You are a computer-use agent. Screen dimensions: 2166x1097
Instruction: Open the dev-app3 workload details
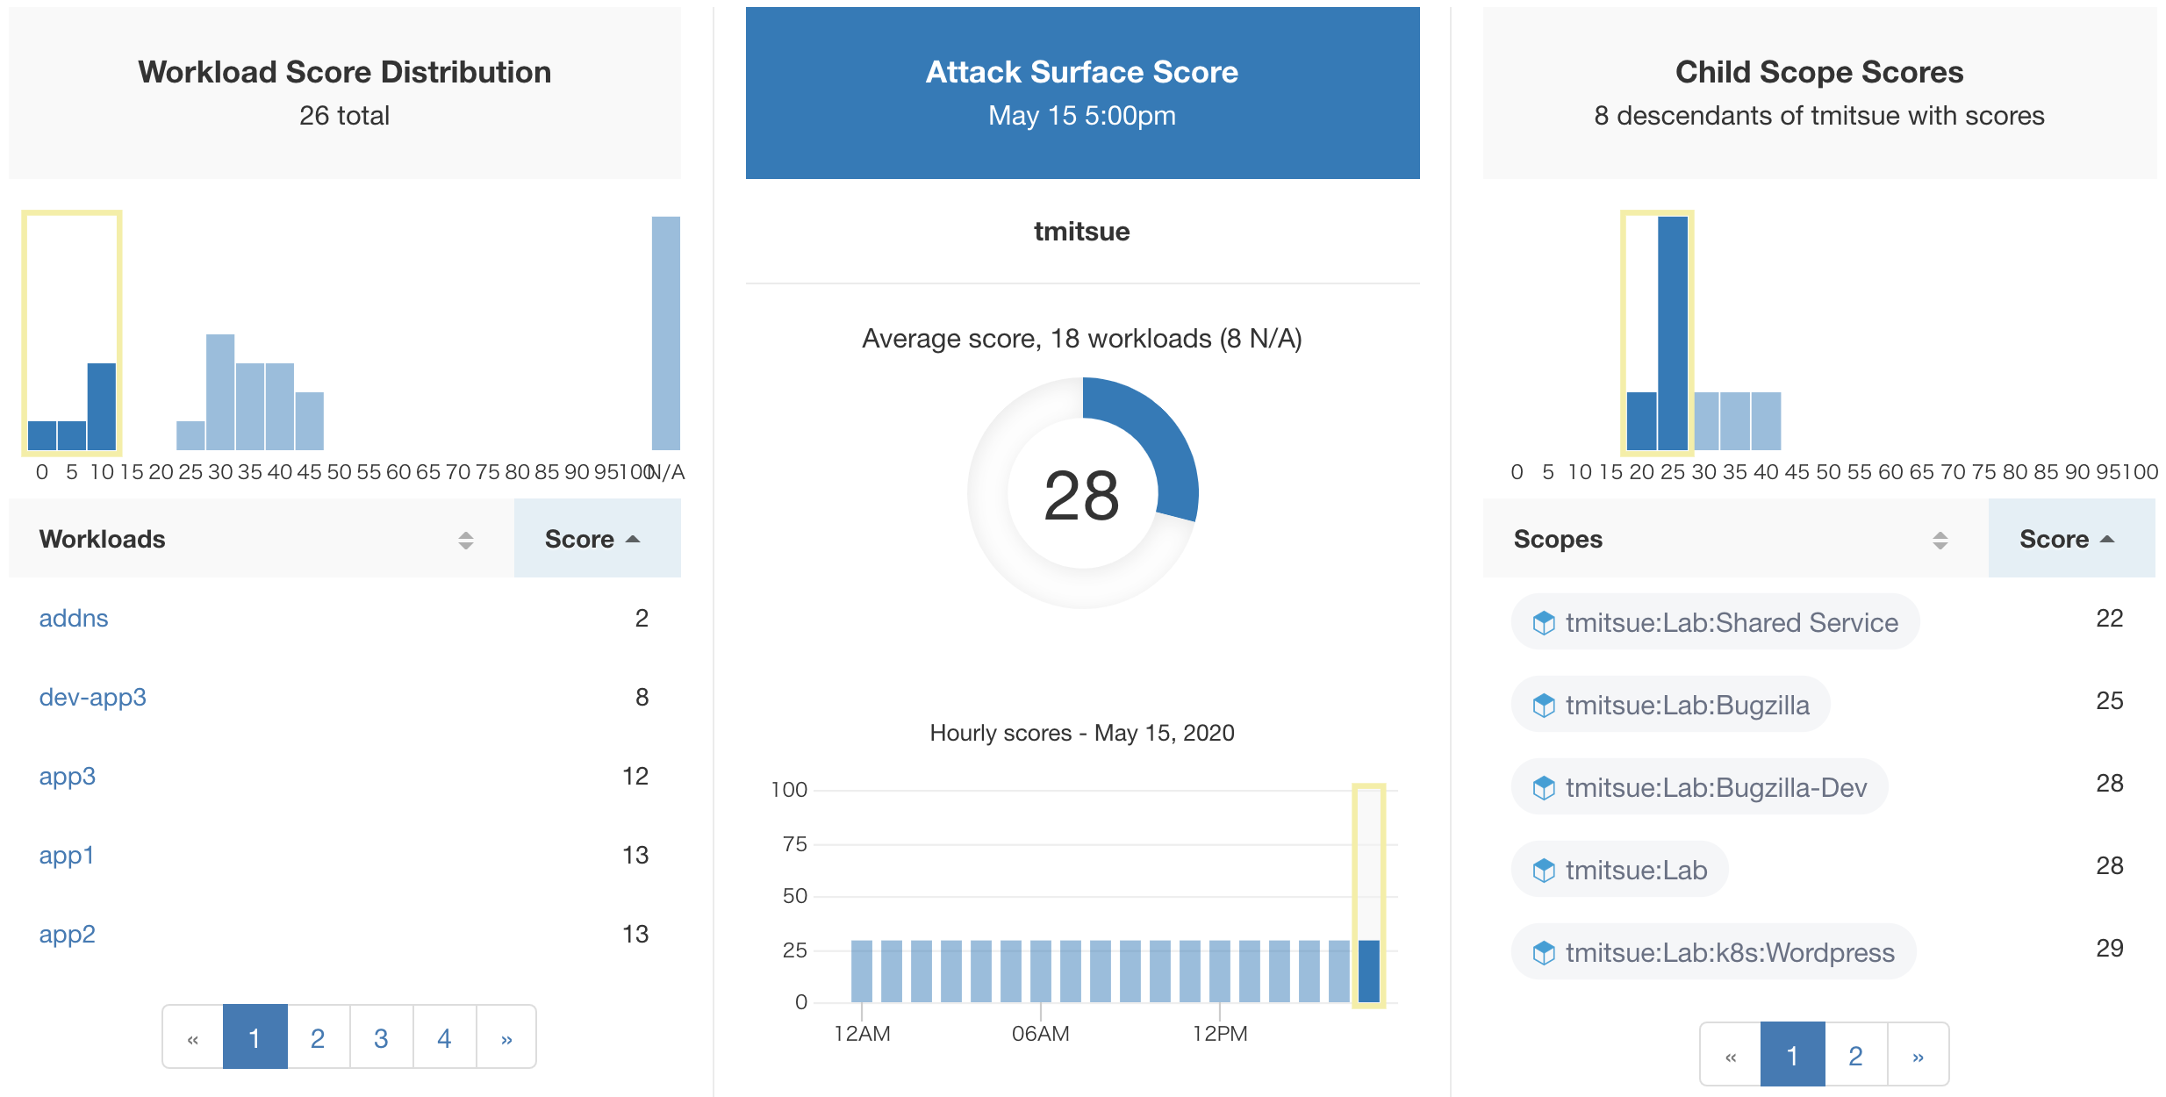click(94, 697)
